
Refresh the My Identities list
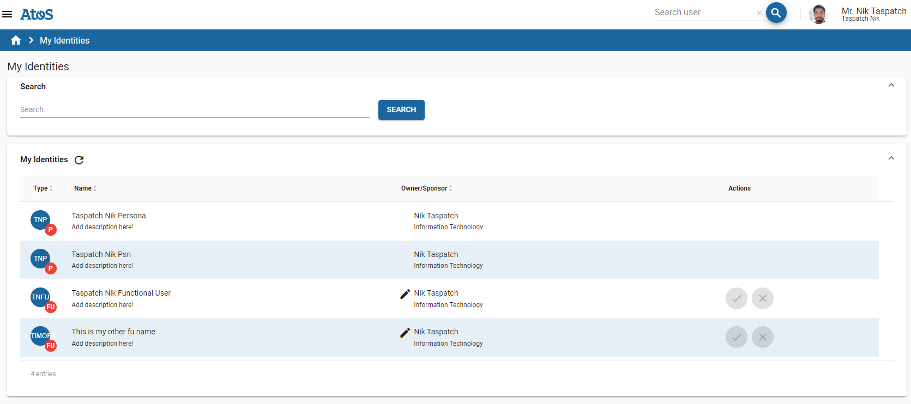point(79,160)
